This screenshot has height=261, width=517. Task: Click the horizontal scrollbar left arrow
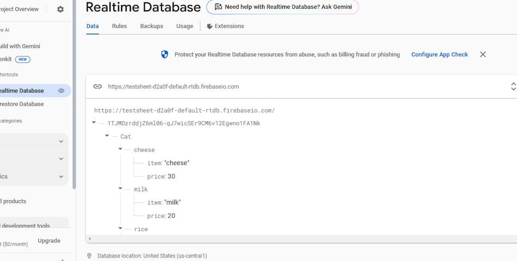[x=89, y=239]
